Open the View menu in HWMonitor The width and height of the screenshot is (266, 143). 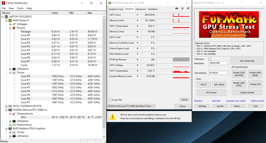11,8
